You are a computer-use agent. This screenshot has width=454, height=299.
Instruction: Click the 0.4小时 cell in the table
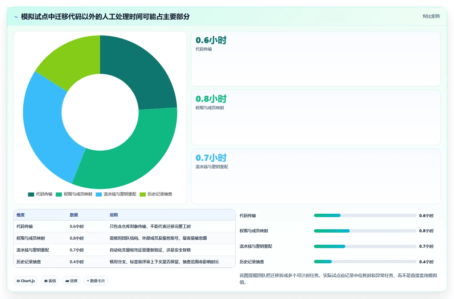pos(77,262)
